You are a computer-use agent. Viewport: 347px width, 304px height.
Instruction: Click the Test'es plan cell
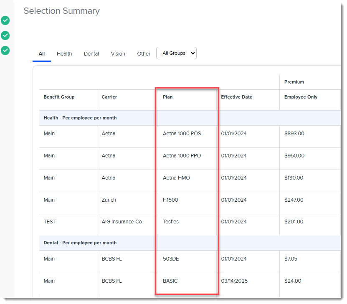point(171,222)
